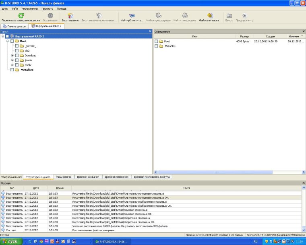This screenshot has width=306, height=245.
Task: Click the Journal scrollbar up arrow
Action: [x=304, y=188]
